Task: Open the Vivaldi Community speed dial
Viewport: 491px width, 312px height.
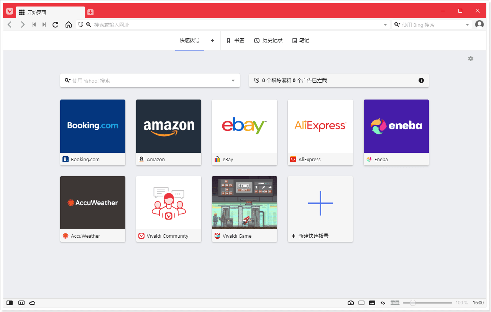Action: (169, 209)
